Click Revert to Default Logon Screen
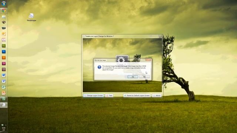Image resolution: width=237 pixels, height=133 pixels. tap(137, 96)
